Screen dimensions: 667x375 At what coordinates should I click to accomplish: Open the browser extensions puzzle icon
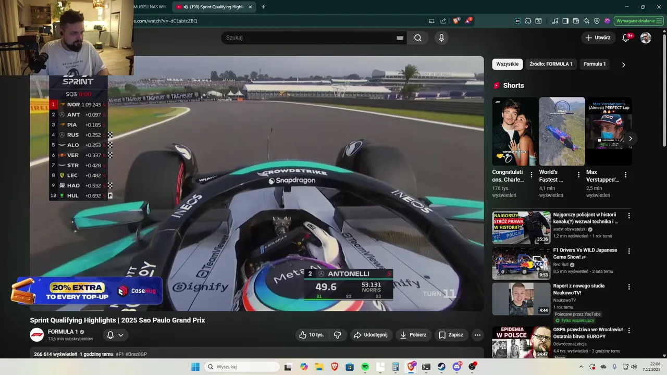click(528, 21)
